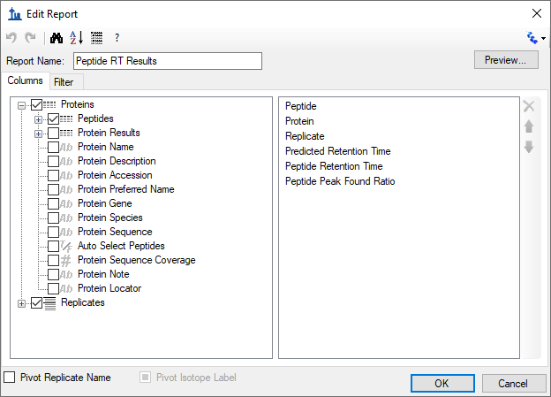
Task: Click the advanced fields list icon
Action: [x=96, y=38]
